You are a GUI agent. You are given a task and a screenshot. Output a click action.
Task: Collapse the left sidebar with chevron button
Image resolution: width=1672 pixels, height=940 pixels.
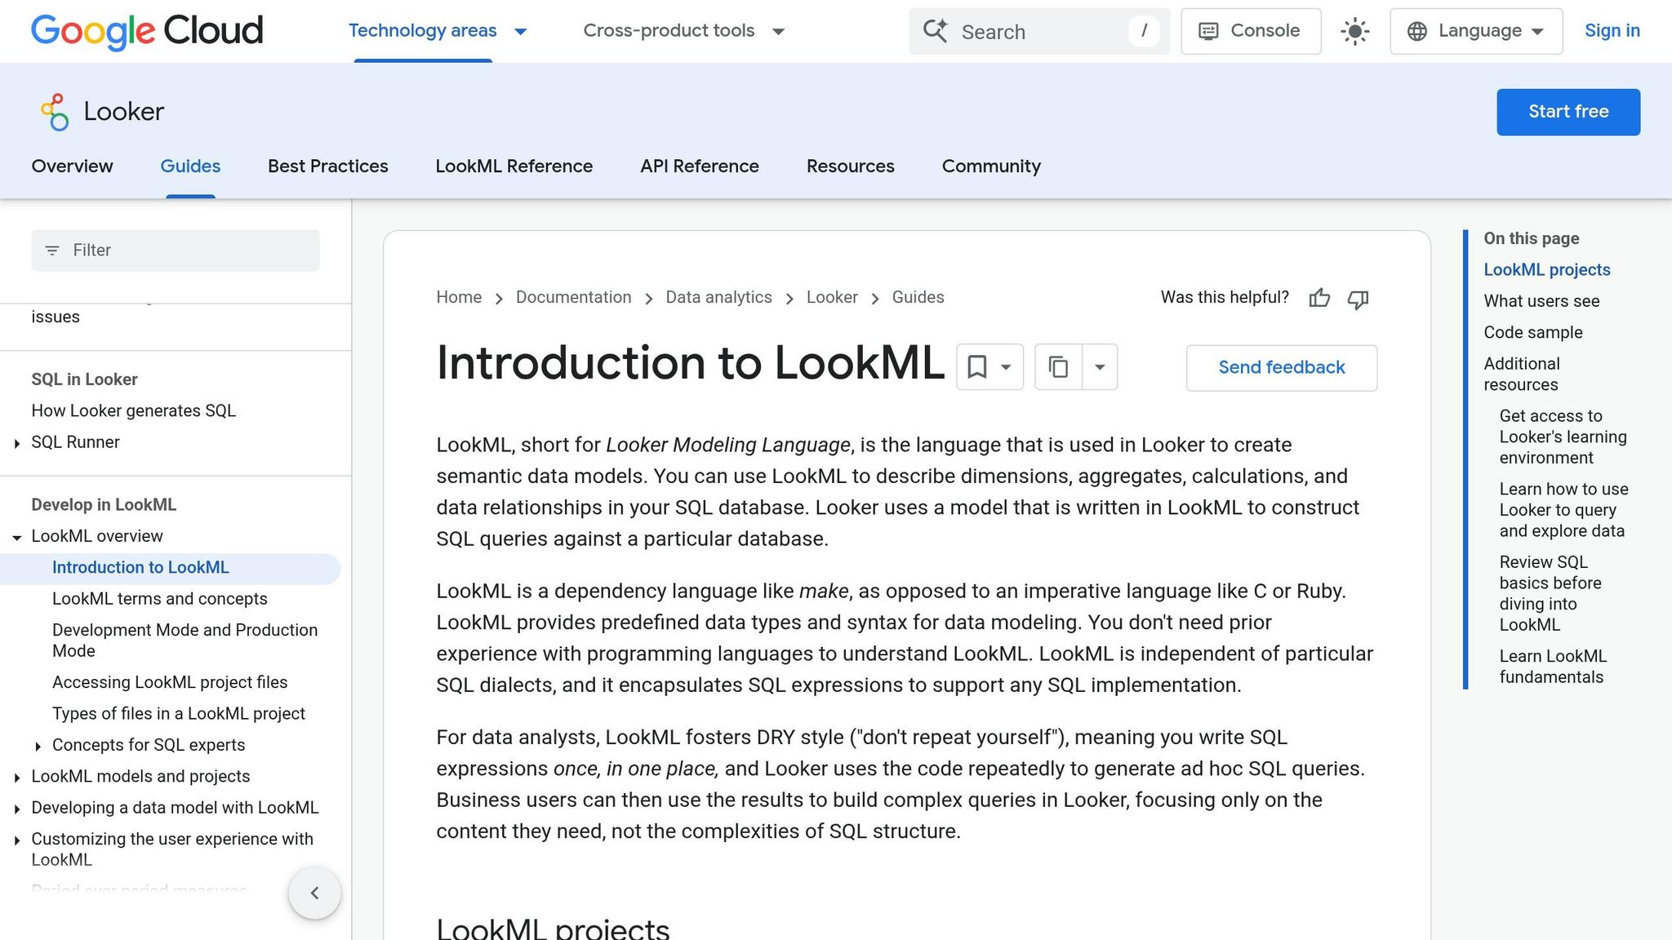[314, 893]
